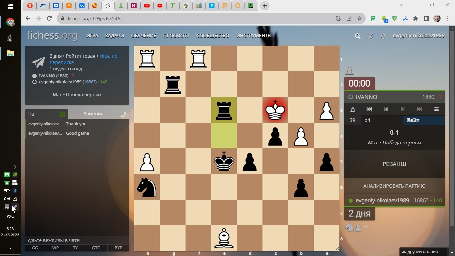Step forward one move

tap(403, 109)
